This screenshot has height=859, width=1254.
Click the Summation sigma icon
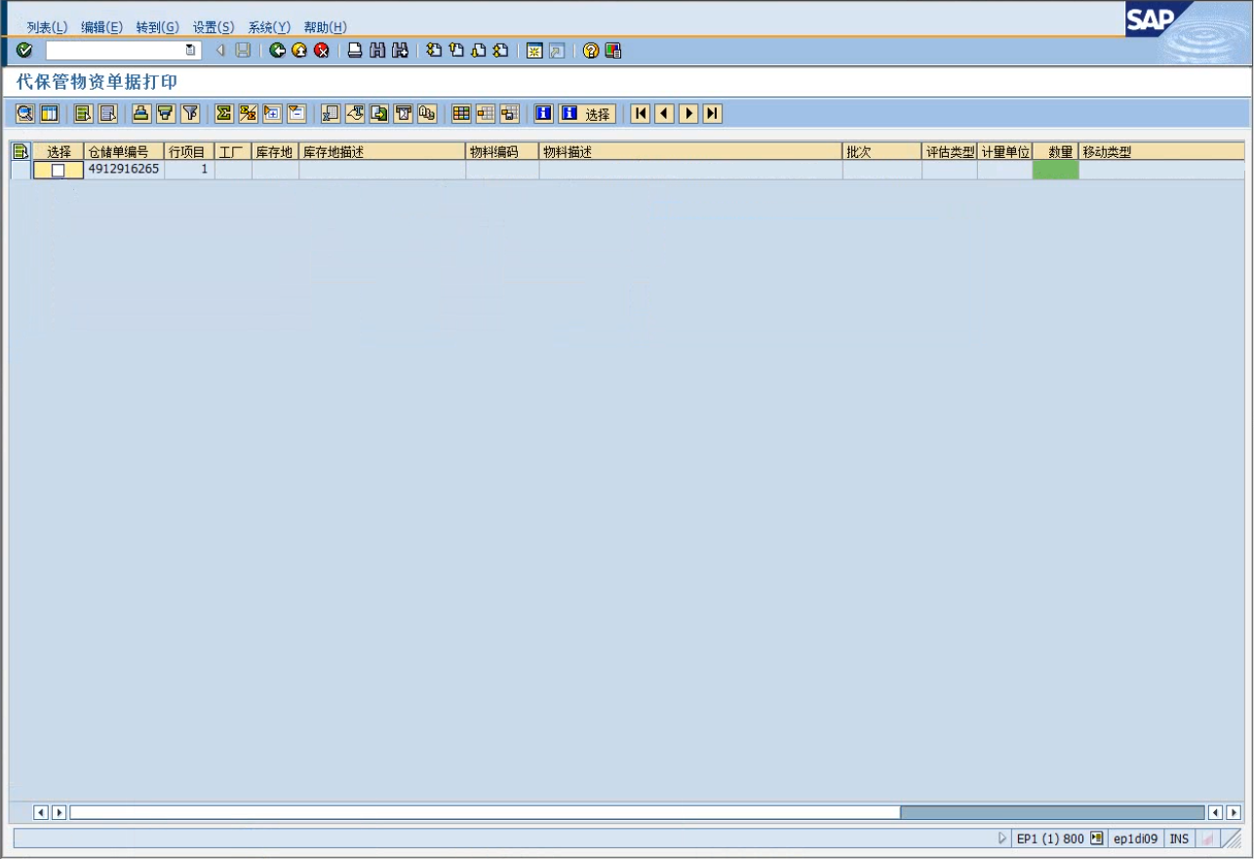224,114
